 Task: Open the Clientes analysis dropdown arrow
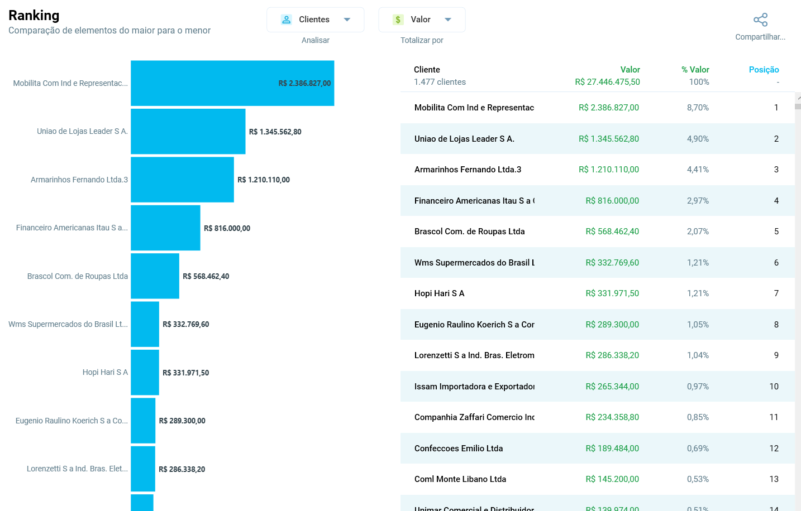pyautogui.click(x=347, y=20)
